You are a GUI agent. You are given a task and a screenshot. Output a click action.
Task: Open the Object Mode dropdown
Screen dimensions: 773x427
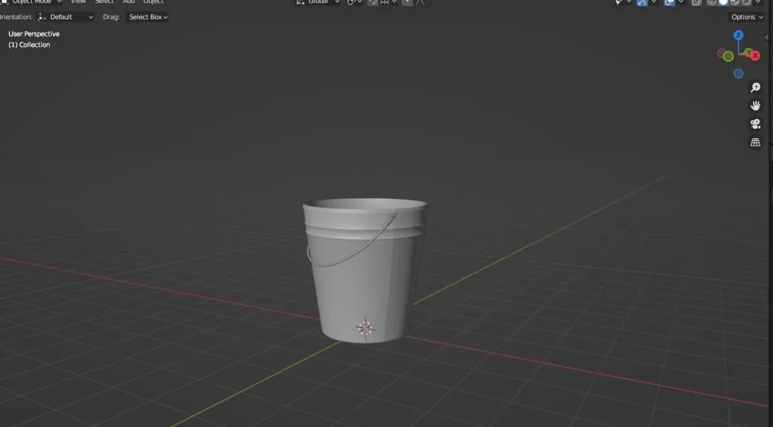(32, 2)
